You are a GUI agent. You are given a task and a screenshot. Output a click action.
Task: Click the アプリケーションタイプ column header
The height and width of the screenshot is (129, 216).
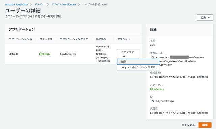click(74, 39)
